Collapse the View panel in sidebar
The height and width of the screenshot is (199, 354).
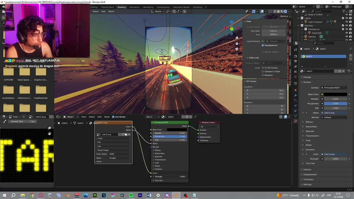click(x=245, y=21)
